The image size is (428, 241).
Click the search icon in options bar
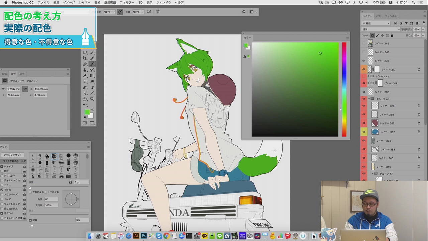[x=243, y=12]
